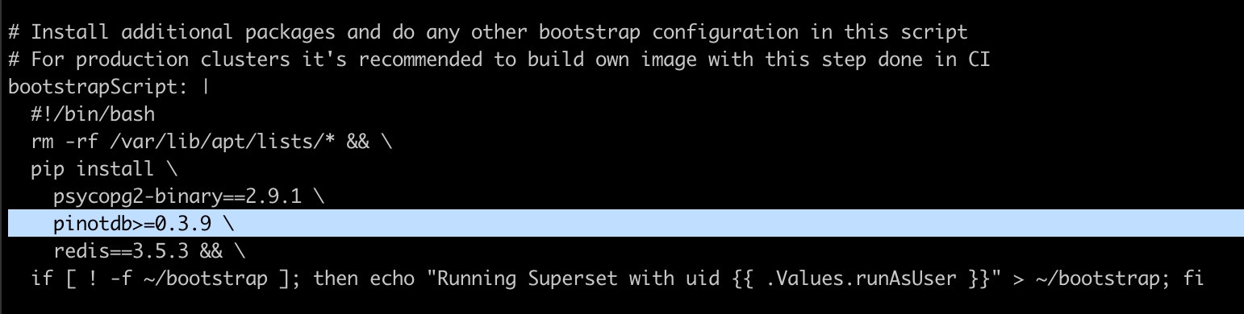
Task: Click the trailing 'fi' keyword
Action: [x=1193, y=279]
